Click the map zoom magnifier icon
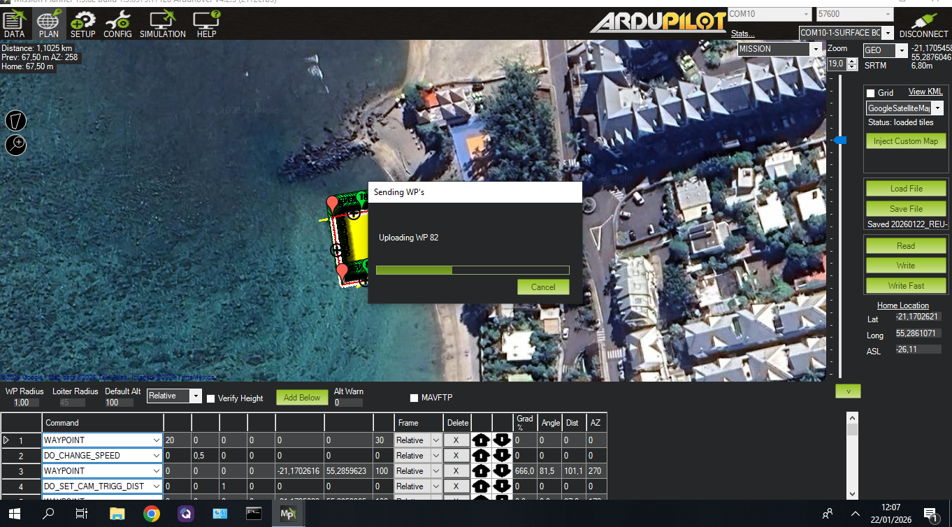952x527 pixels. 15,145
